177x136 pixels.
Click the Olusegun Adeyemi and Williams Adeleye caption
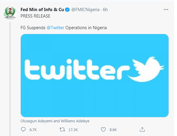55,121
